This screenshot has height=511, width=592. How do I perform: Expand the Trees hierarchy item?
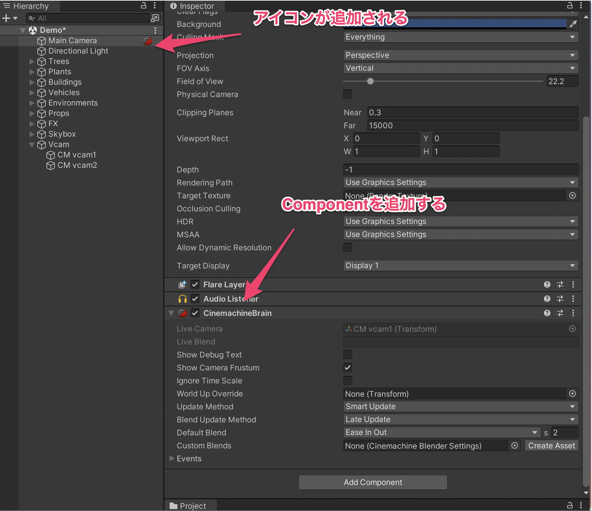(32, 61)
